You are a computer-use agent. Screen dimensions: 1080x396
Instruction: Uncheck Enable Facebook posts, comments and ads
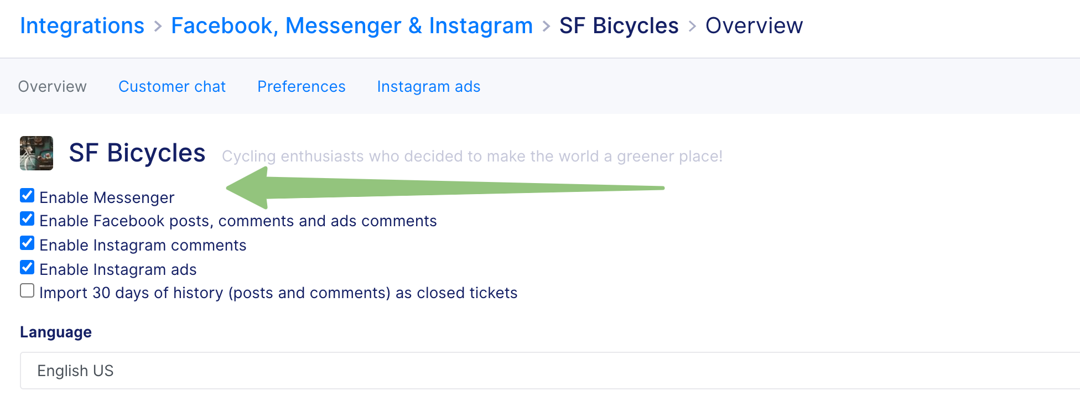click(27, 218)
